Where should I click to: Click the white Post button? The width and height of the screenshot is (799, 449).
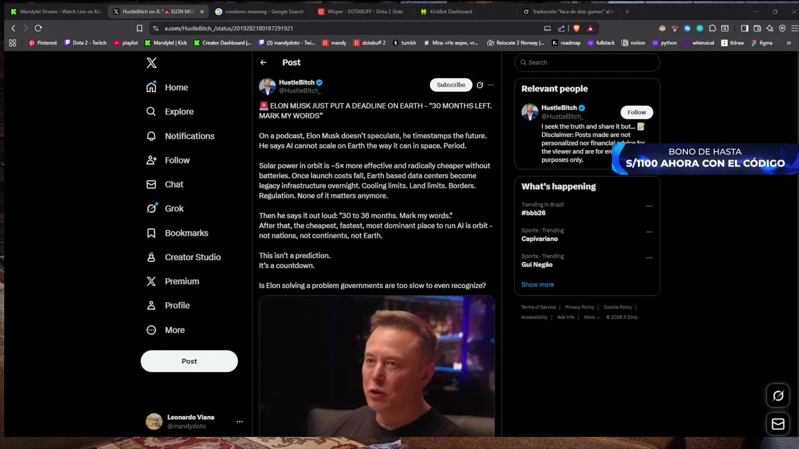[x=189, y=361]
